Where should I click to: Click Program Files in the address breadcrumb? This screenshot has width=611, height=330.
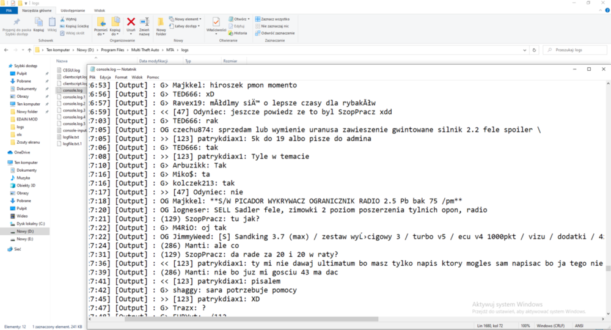[x=112, y=50]
